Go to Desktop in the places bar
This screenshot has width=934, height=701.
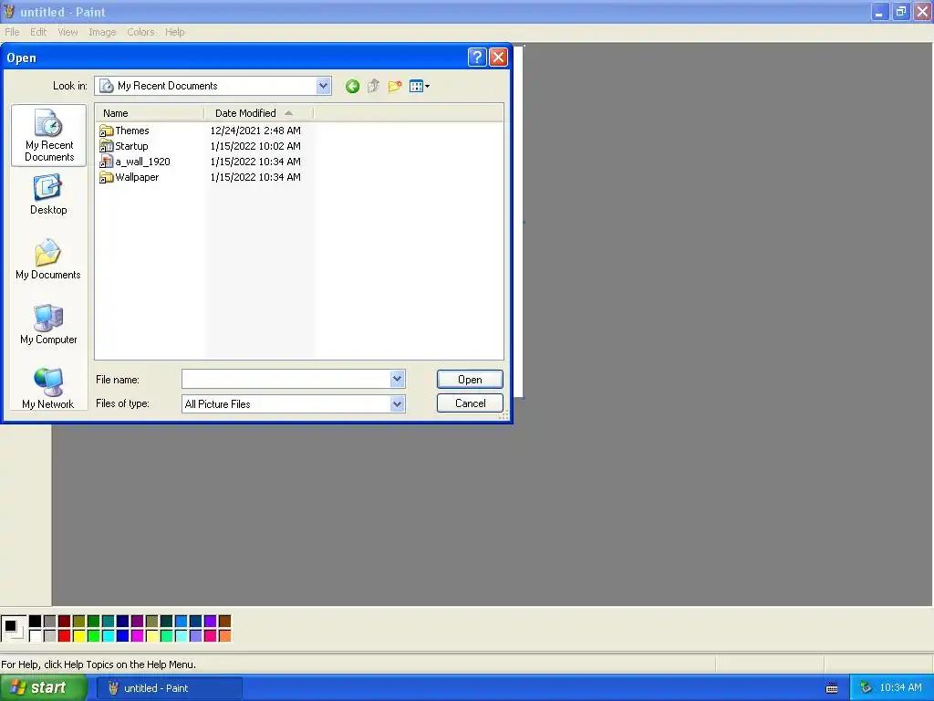pos(49,194)
